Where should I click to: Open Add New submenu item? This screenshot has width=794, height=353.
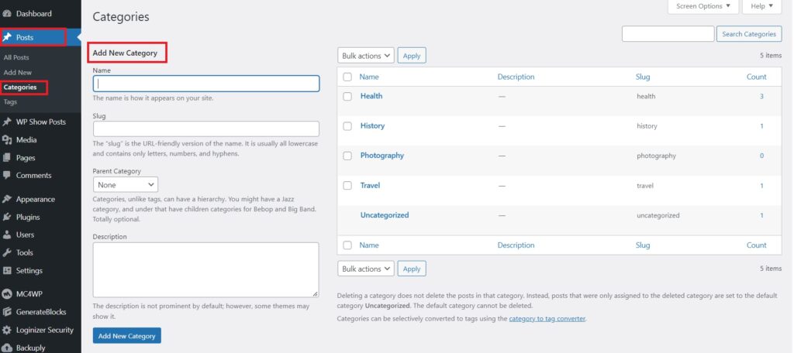[18, 72]
